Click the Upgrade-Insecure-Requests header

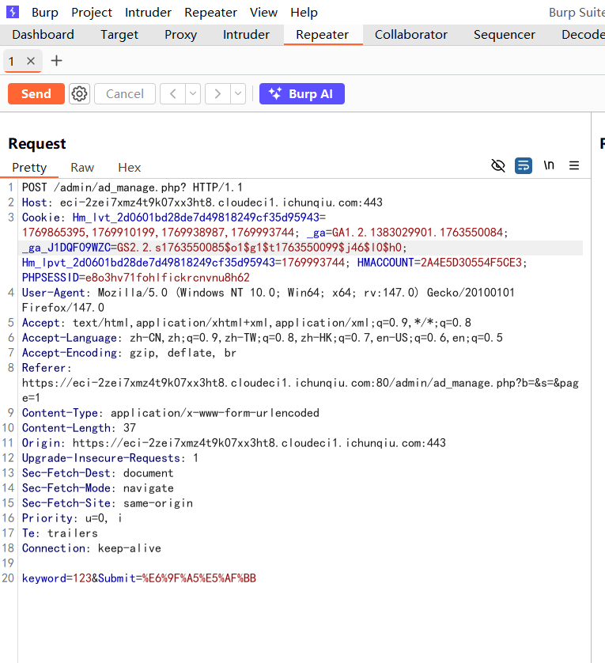[x=110, y=458]
